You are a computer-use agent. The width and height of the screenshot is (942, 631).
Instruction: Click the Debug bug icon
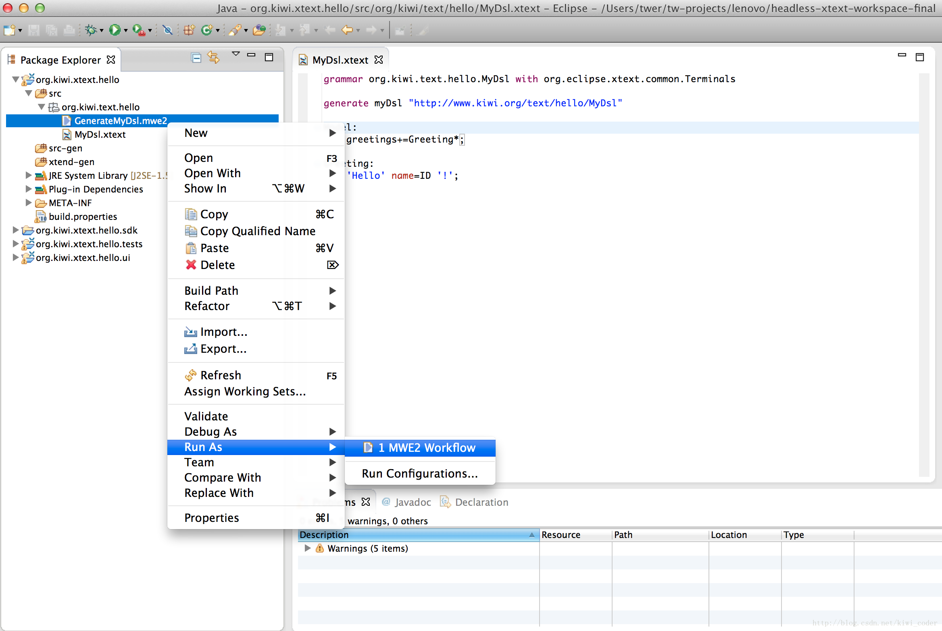(91, 30)
